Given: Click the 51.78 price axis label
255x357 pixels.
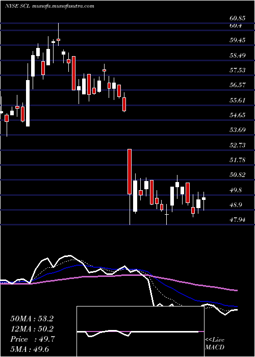Looking at the screenshot, I should click(x=238, y=160).
